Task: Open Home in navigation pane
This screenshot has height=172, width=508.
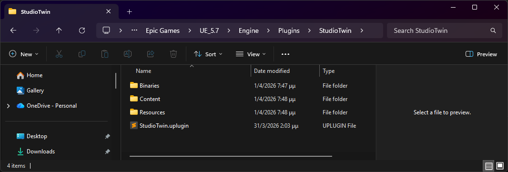Action: (x=34, y=75)
